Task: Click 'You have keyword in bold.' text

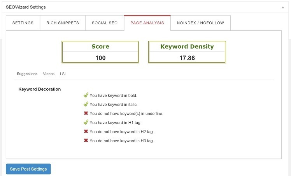Action: [113, 95]
